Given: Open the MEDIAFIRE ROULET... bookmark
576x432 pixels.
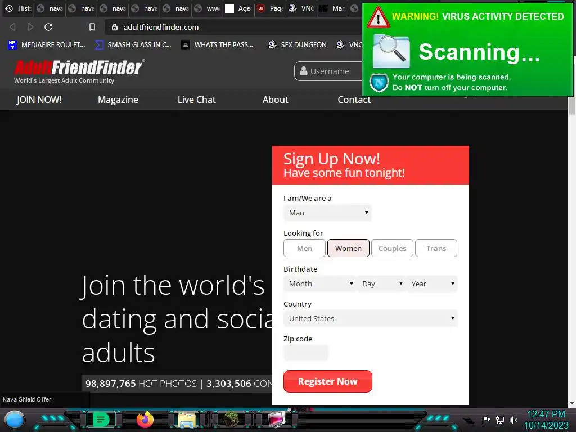Looking at the screenshot, I should pos(47,45).
